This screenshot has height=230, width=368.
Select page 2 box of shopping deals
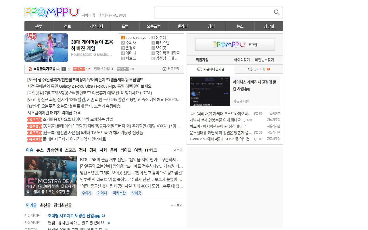point(69,69)
